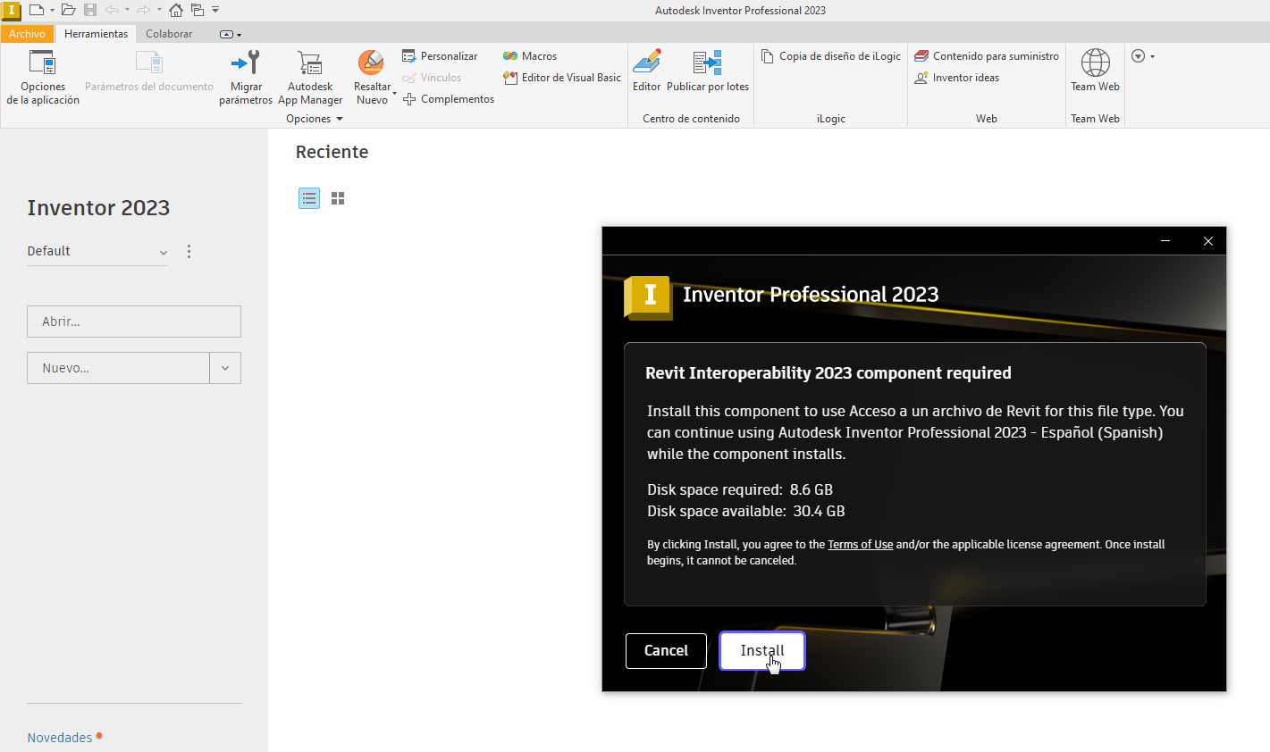Click the undo arrow icon
1270x752 pixels.
pyautogui.click(x=112, y=10)
